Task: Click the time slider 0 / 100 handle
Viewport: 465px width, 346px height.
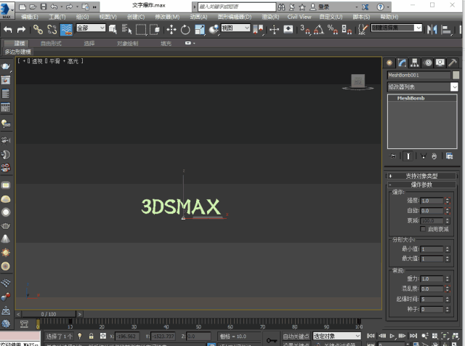Action: pyautogui.click(x=49, y=314)
